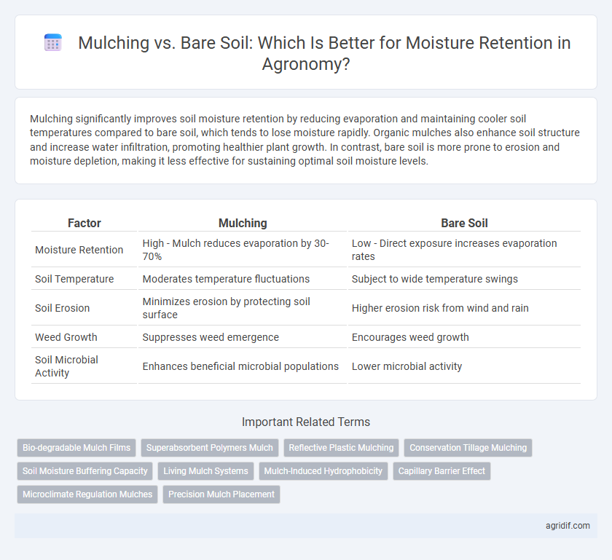Click the 'Suppresses weed emergence' cell
Image resolution: width=612 pixels, height=560 pixels.
click(x=243, y=336)
